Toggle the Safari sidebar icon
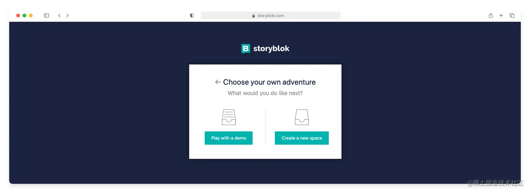Image resolution: width=530 pixels, height=193 pixels. (x=46, y=15)
